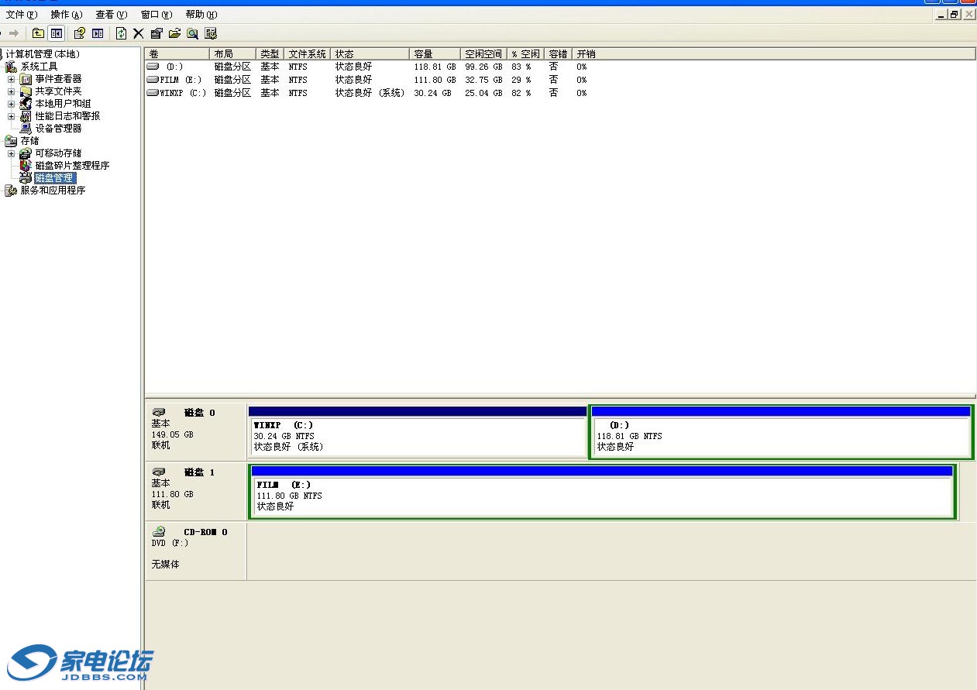Select 设备管理器 in the tree
This screenshot has height=690, width=977.
58,129
